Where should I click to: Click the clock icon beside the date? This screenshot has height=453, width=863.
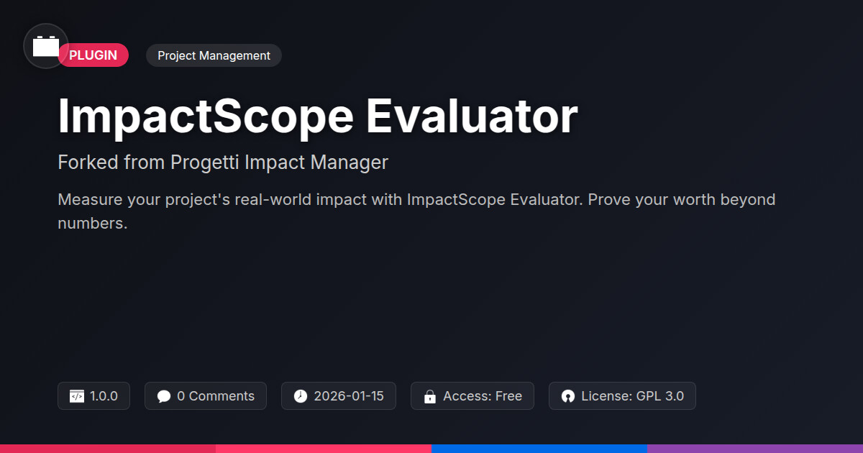coord(301,396)
